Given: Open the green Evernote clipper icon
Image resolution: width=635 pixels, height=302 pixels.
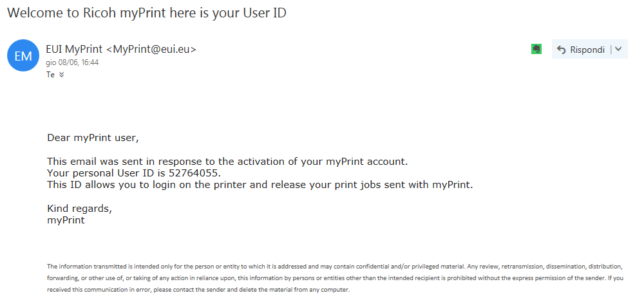Looking at the screenshot, I should pos(536,49).
